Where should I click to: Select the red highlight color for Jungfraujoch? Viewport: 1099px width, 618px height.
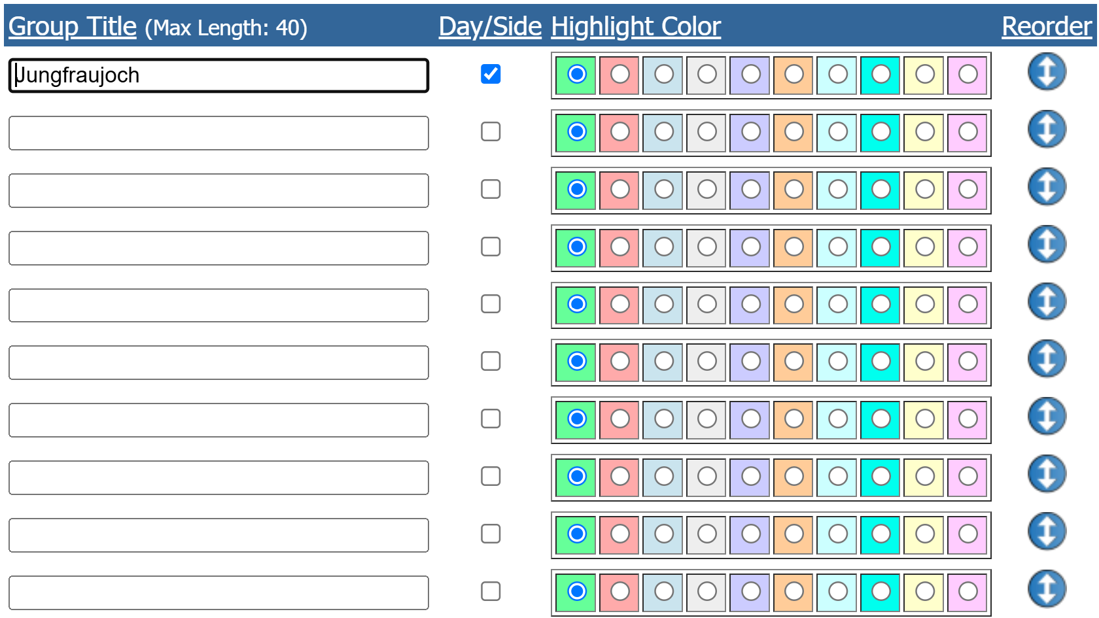click(619, 75)
